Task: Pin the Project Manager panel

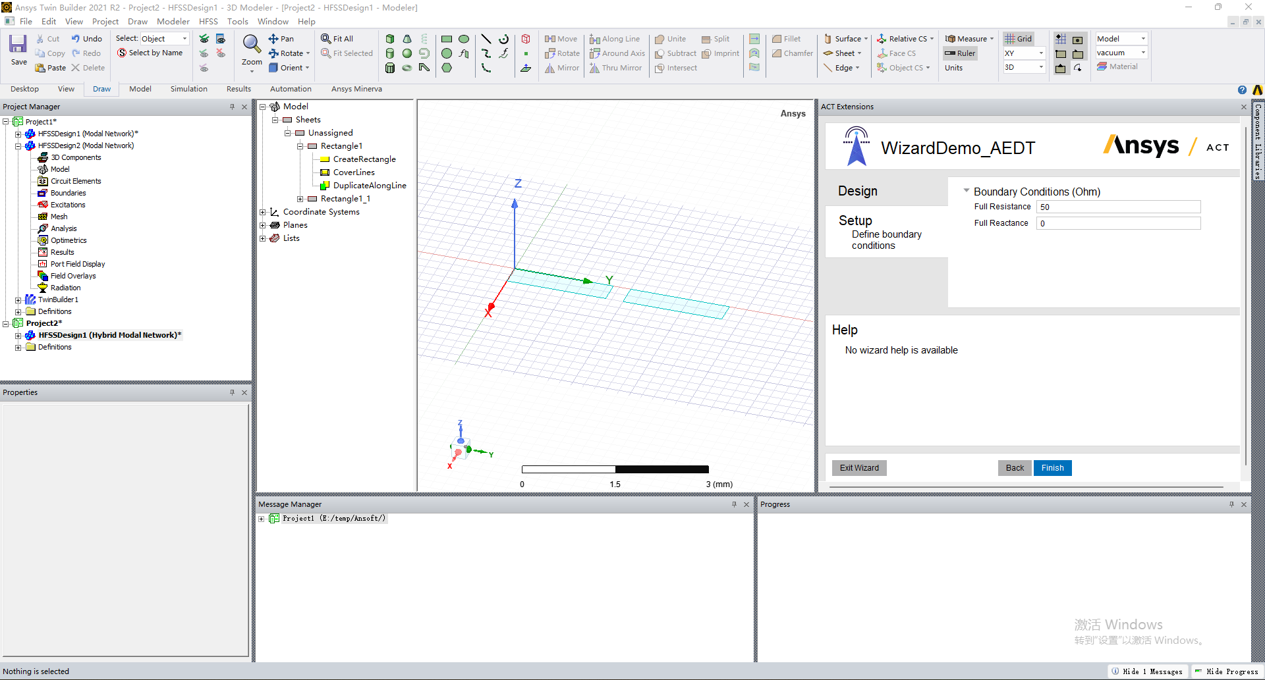Action: pos(232,107)
